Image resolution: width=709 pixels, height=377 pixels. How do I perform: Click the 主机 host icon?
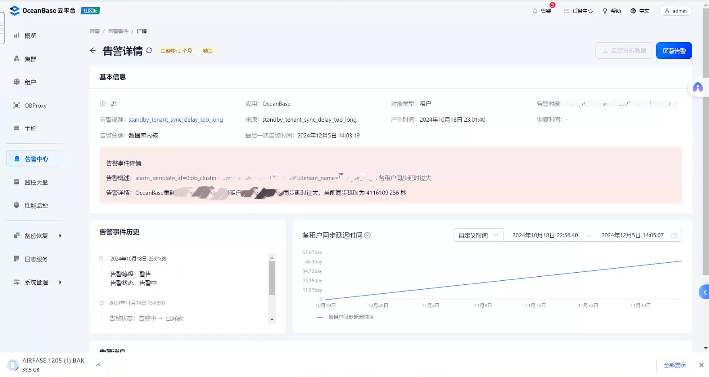pyautogui.click(x=17, y=128)
